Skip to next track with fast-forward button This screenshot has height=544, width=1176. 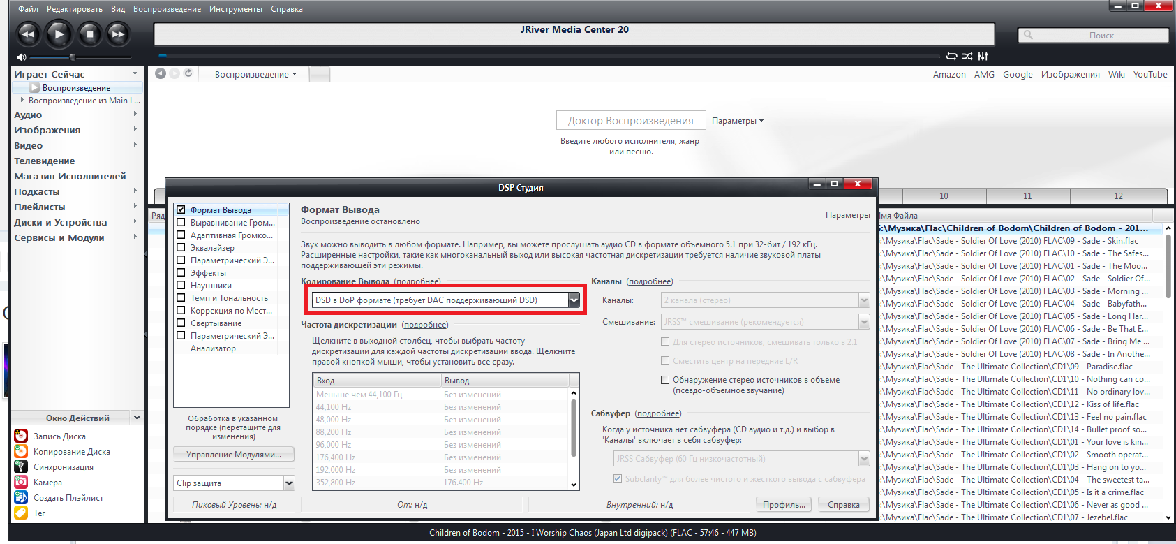coord(118,34)
